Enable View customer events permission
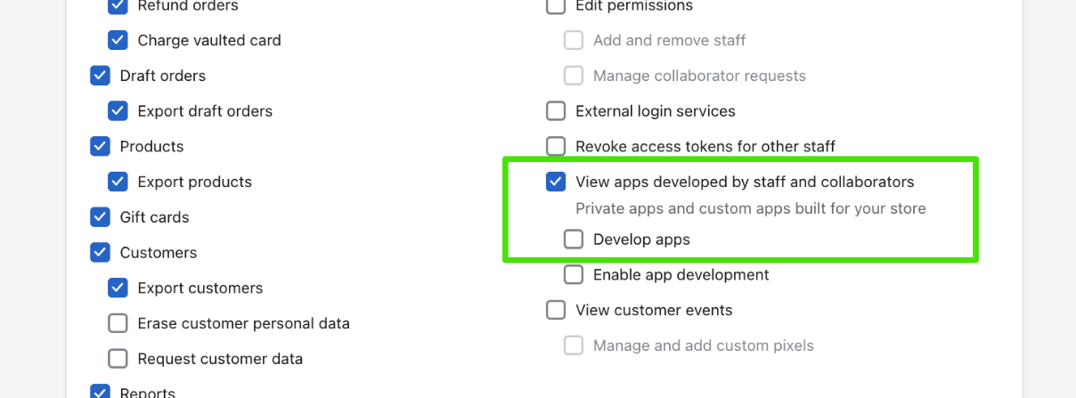The image size is (1076, 398). click(556, 310)
